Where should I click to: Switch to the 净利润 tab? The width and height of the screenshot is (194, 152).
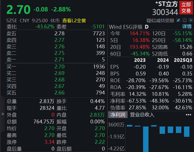tap(118, 115)
